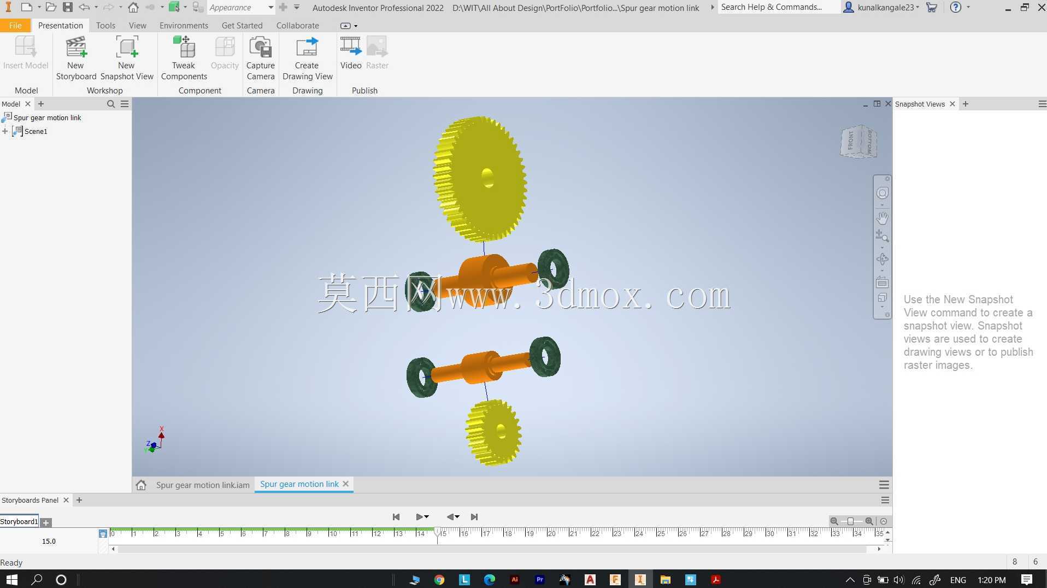Click the ViewCube FRONT face
Viewport: 1047px width, 588px height.
(851, 141)
